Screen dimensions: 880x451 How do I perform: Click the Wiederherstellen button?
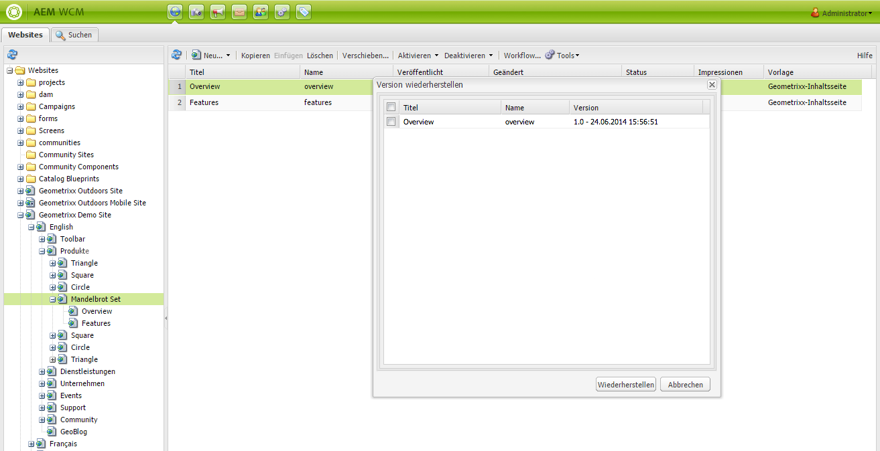626,385
